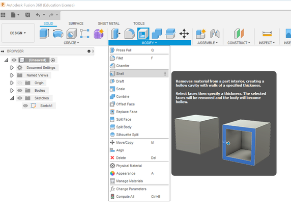The image size is (291, 213).
Task: Open the Measure tool in Inspect
Action: click(x=267, y=34)
